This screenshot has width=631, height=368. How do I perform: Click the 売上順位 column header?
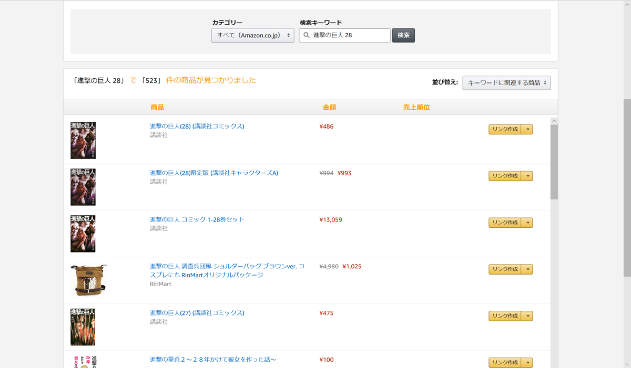tap(416, 107)
